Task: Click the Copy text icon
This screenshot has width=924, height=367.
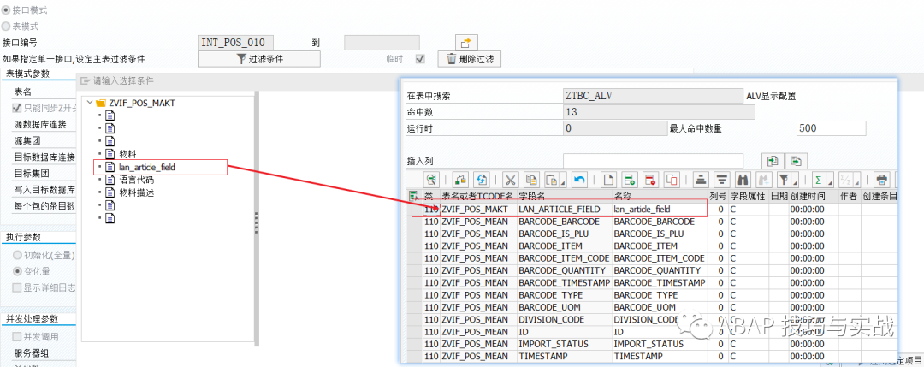Action: pos(531,180)
